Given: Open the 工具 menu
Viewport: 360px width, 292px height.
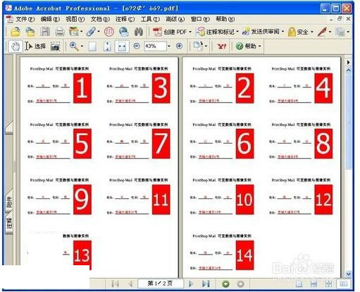Looking at the screenshot, I should 150,19.
